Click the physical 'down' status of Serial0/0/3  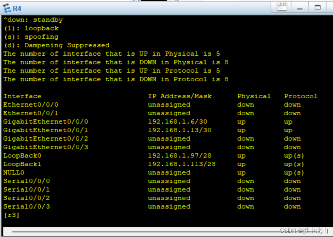coord(245,206)
